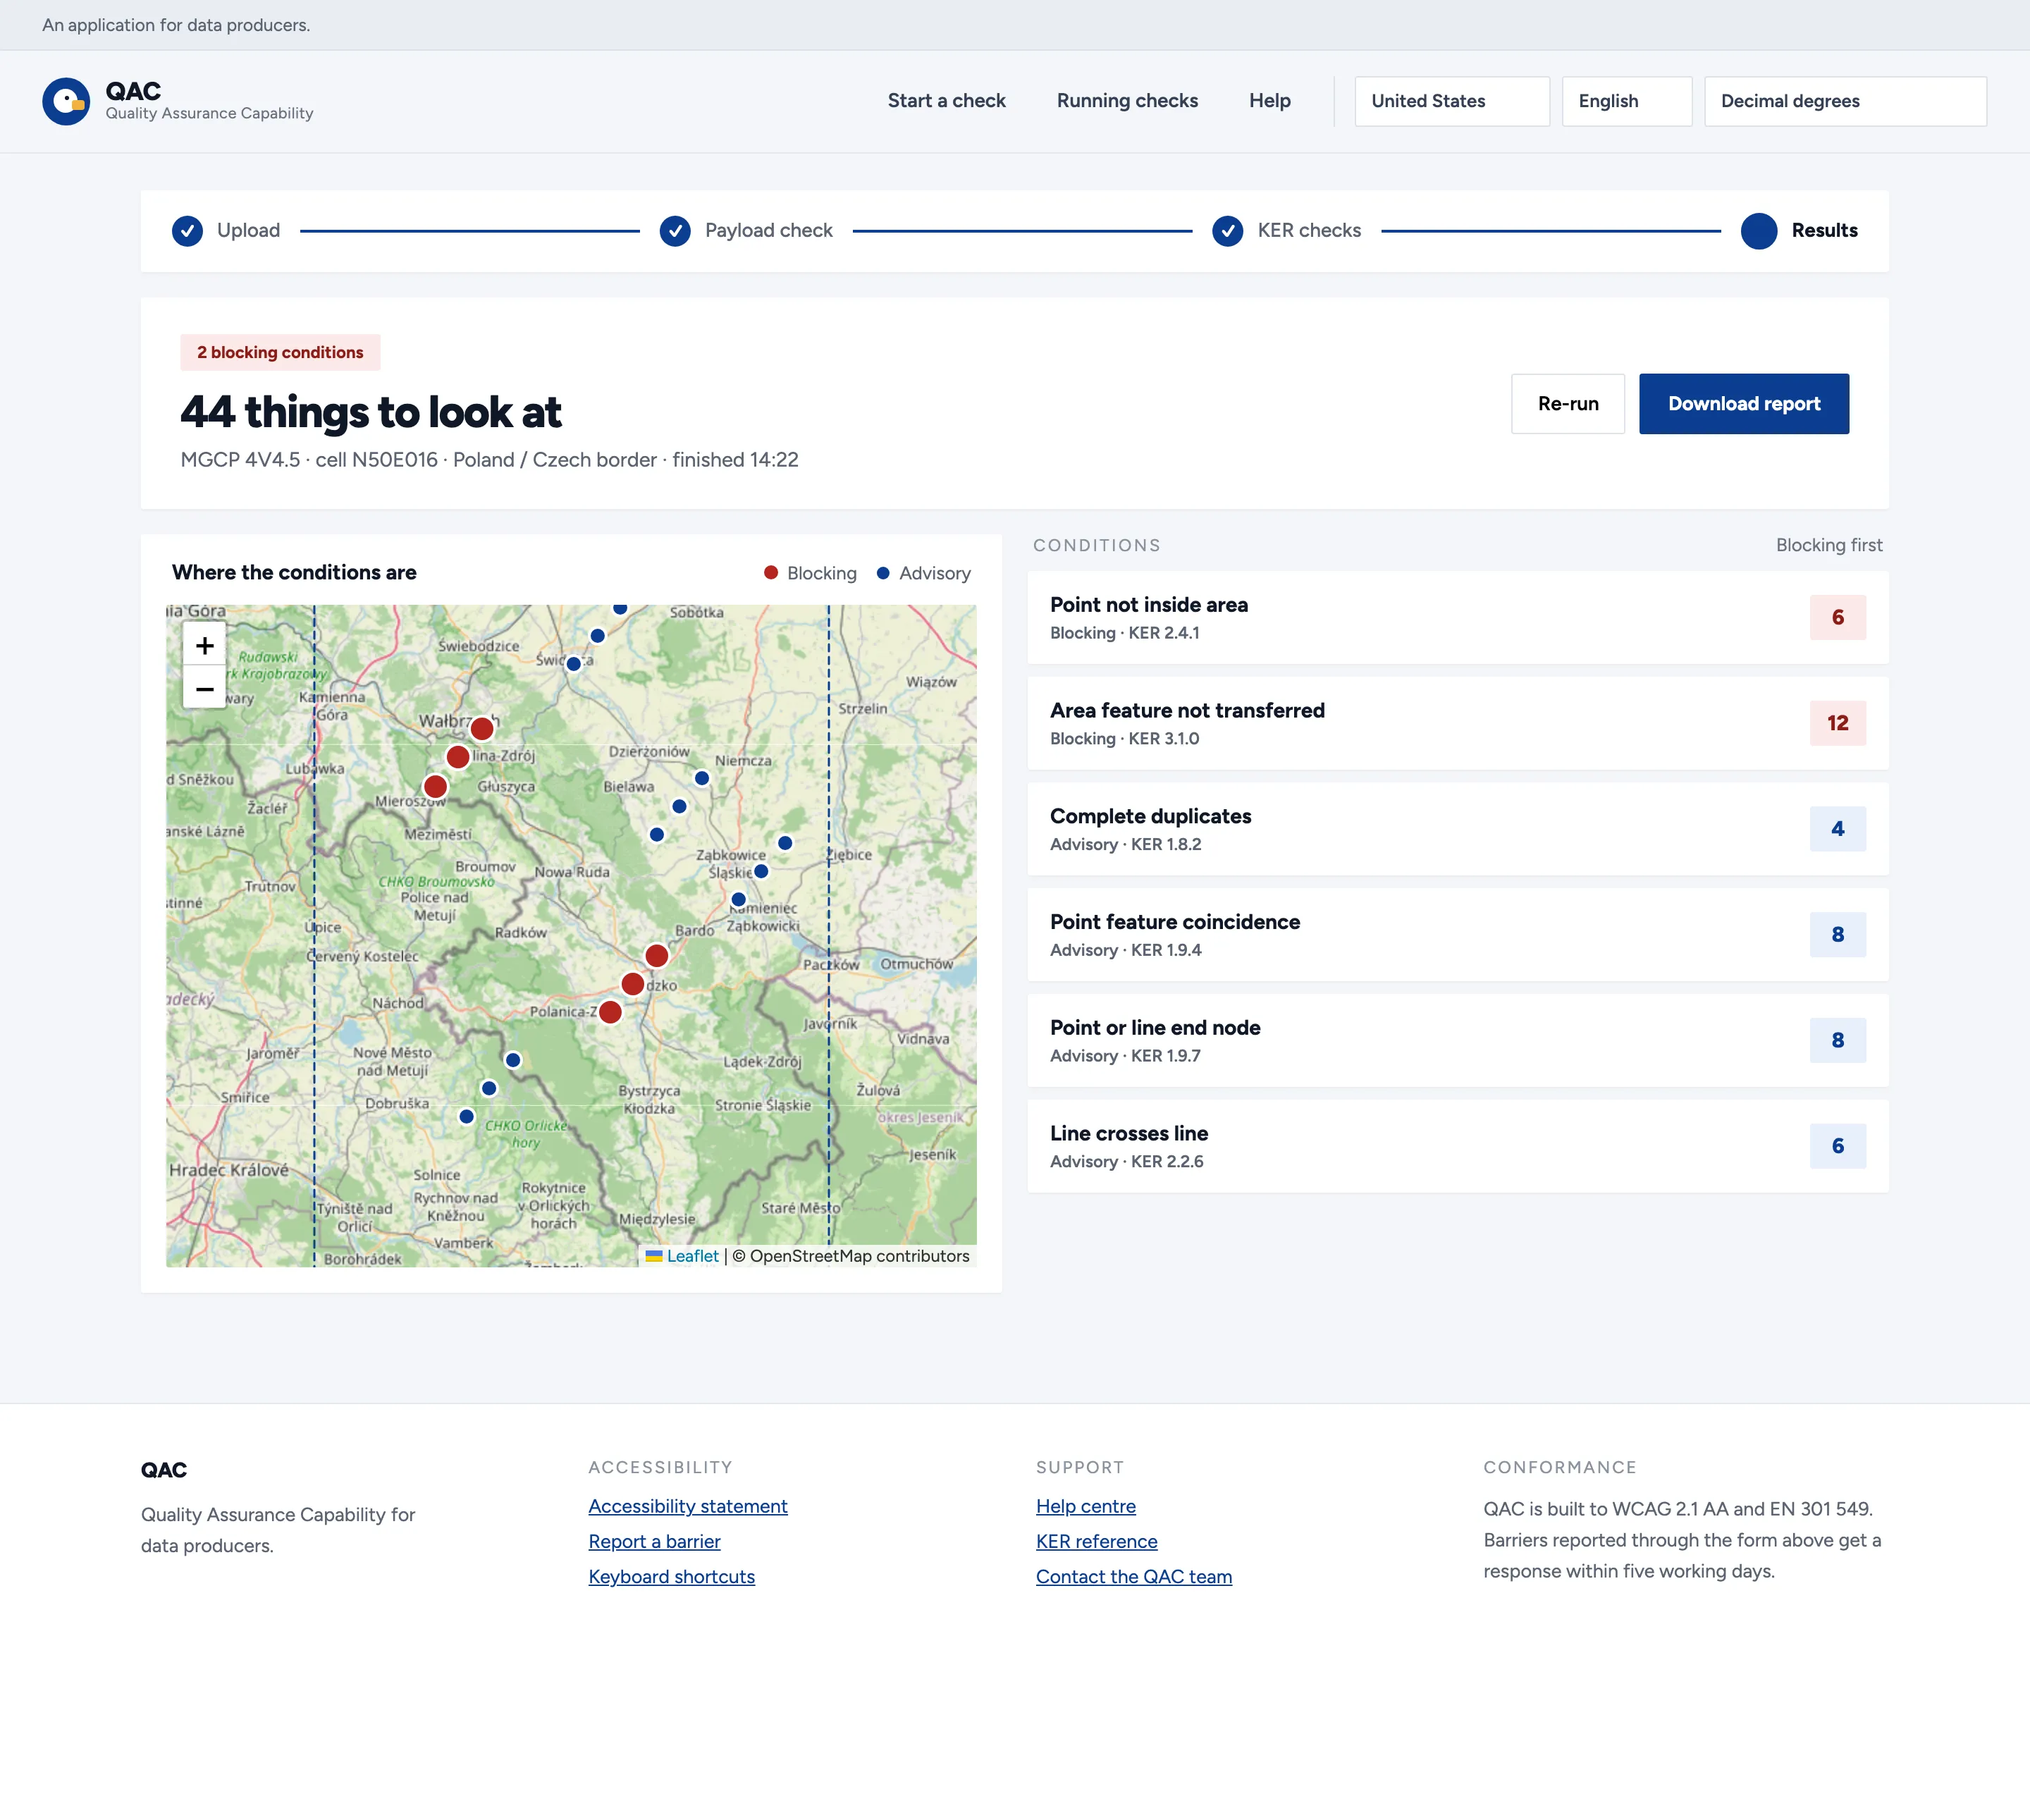Select the advisory marker near Dobruška

click(466, 1116)
